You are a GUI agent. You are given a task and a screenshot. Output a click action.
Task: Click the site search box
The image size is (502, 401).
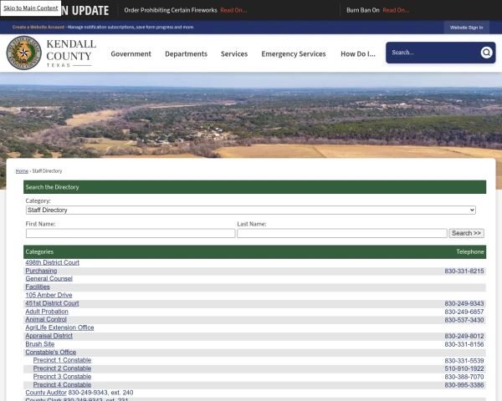[433, 53]
